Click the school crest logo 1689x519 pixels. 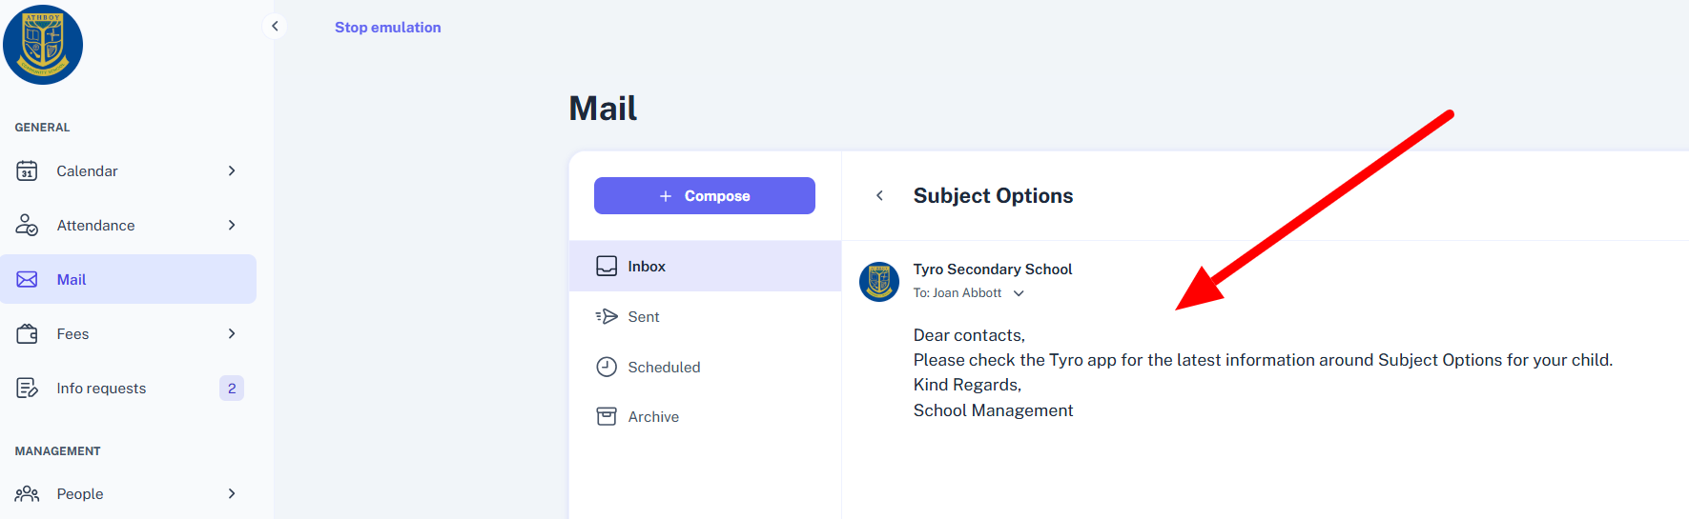[x=43, y=45]
